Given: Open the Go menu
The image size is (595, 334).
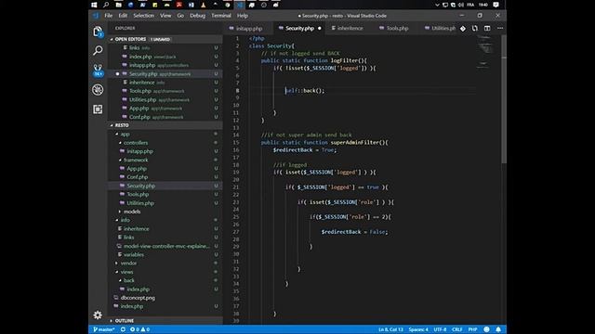Looking at the screenshot, I should [x=180, y=16].
